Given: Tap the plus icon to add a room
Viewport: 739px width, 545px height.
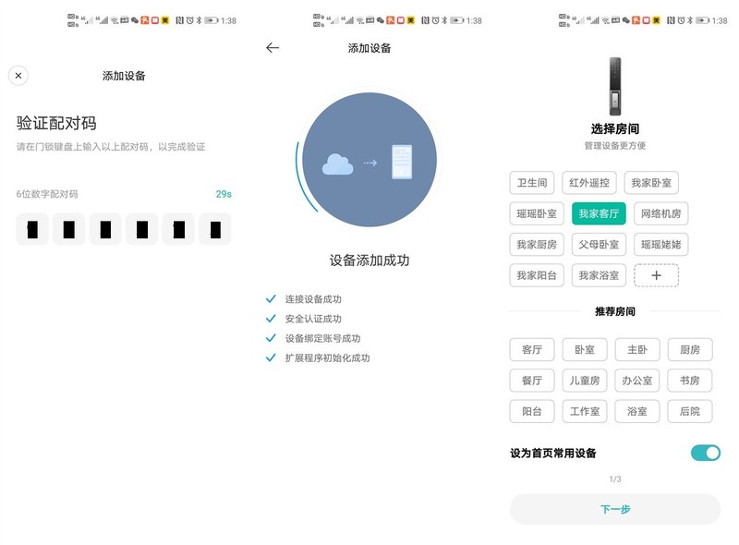Looking at the screenshot, I should pos(657,275).
